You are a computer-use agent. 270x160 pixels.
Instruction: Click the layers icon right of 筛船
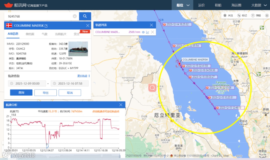[267, 15]
